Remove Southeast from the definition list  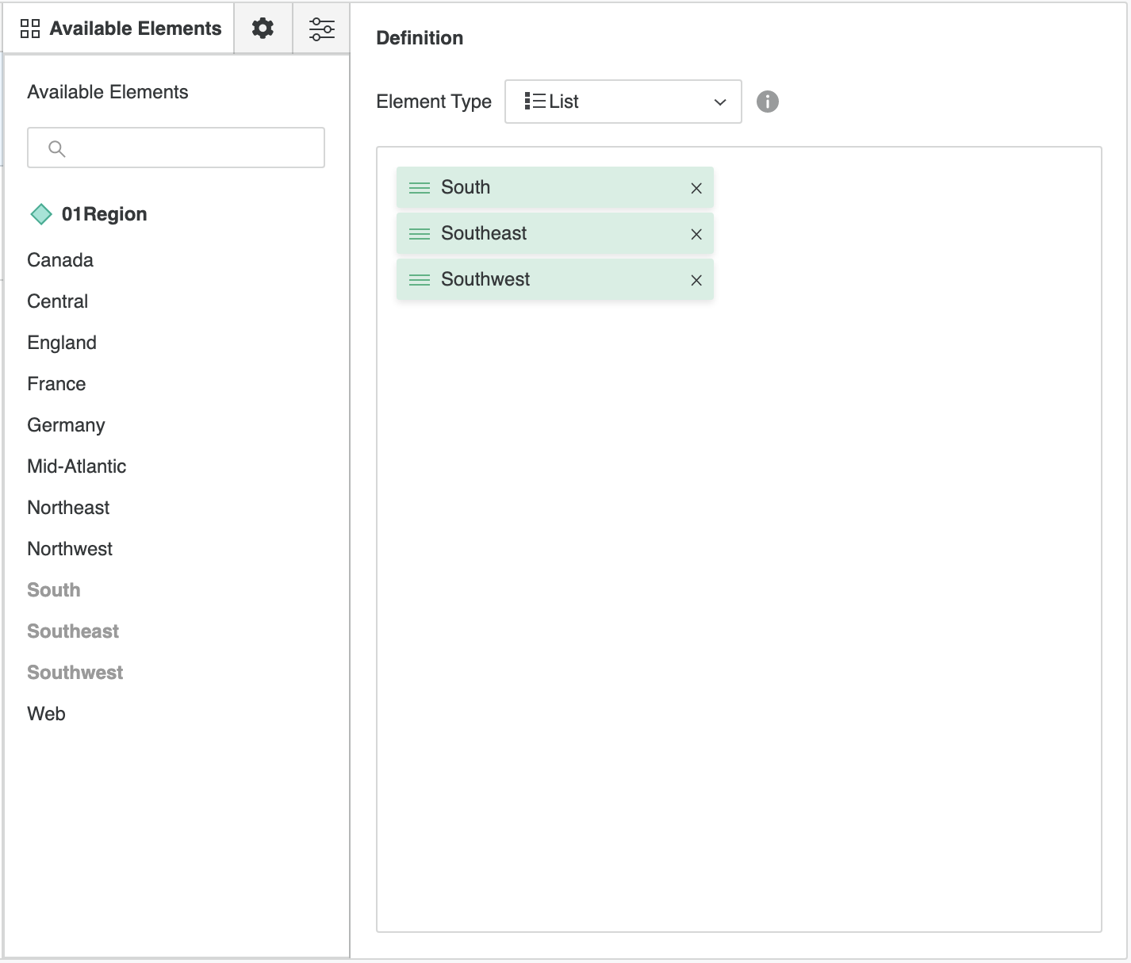696,234
